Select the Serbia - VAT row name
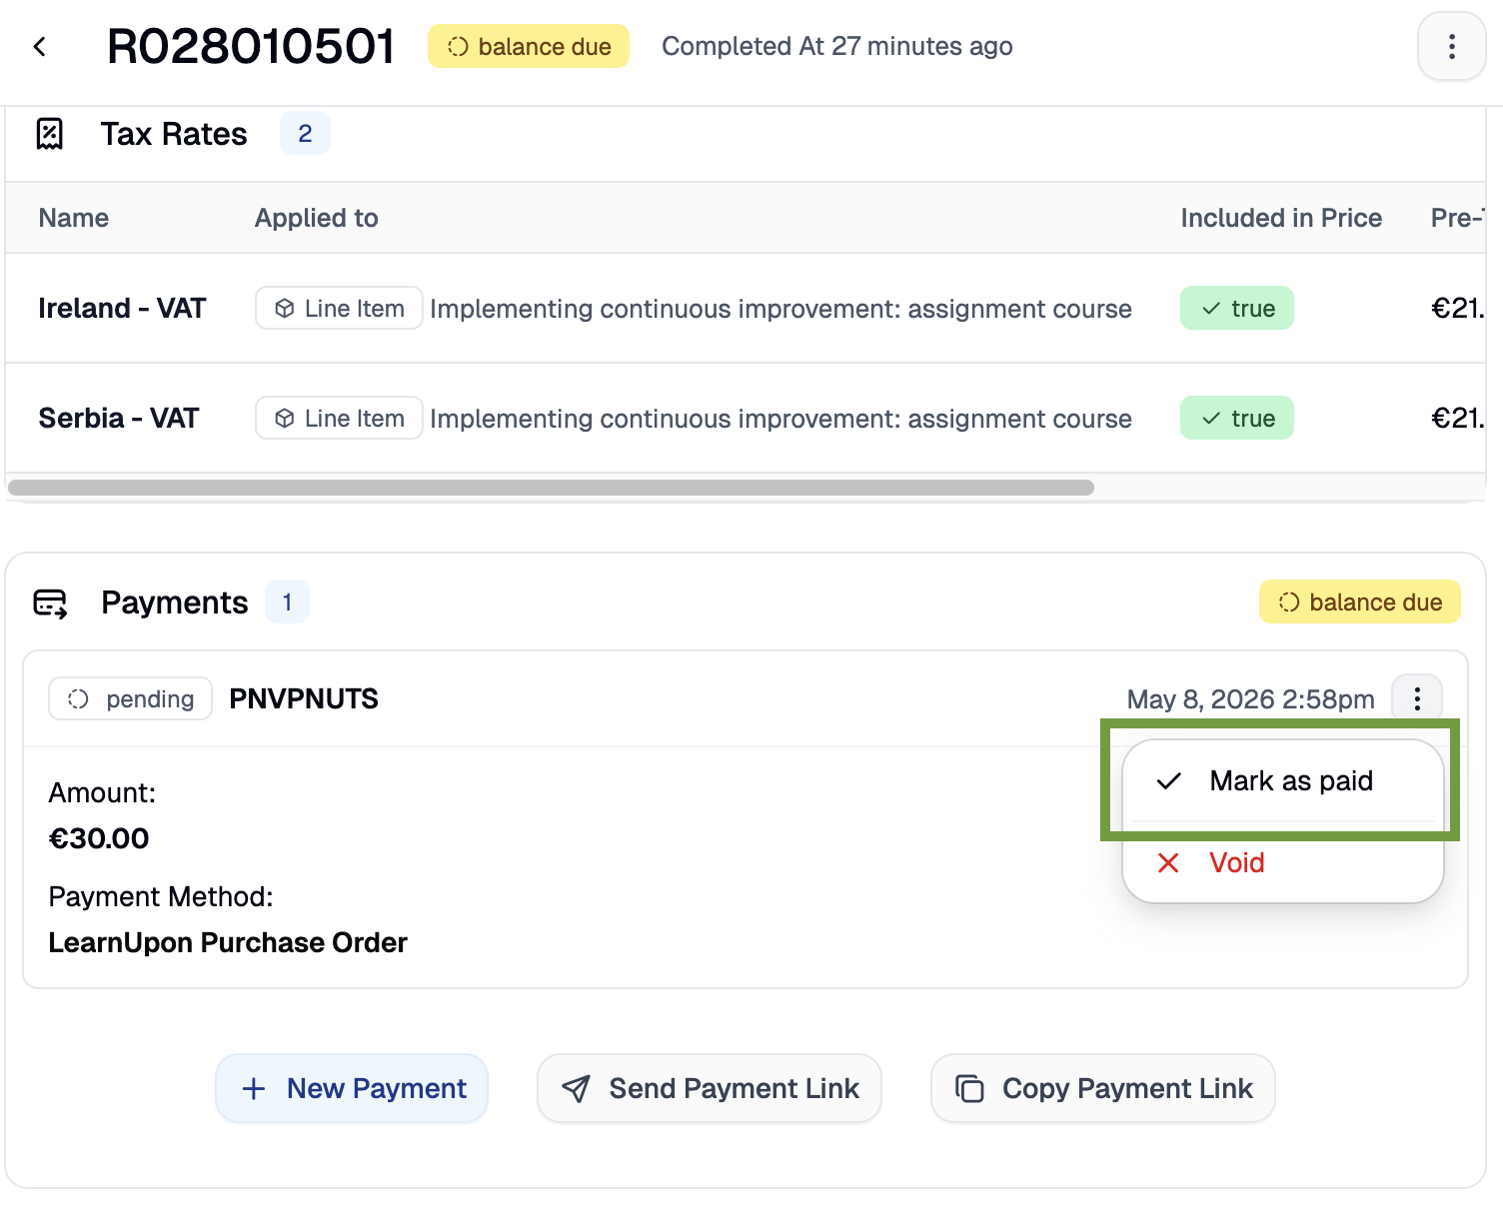Viewport: 1503px width, 1221px height. pos(119,418)
